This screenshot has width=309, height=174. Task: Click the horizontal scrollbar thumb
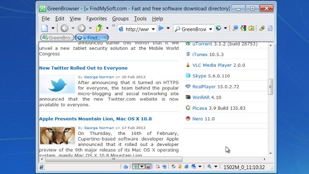coord(114,159)
